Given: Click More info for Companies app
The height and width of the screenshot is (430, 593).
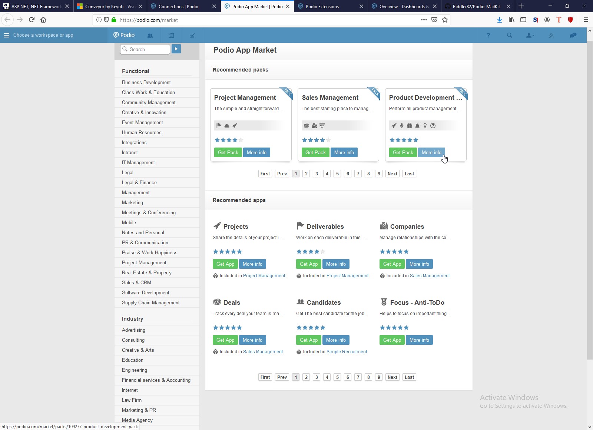Looking at the screenshot, I should pos(419,264).
